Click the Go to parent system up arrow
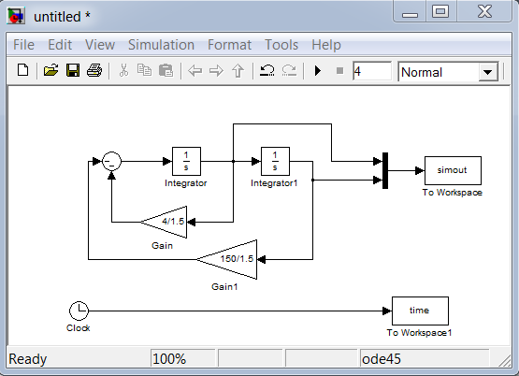Viewport: 519px width, 376px height. coord(238,71)
